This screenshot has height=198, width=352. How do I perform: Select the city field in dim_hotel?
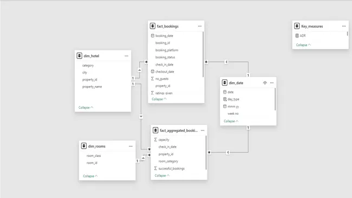pyautogui.click(x=84, y=72)
